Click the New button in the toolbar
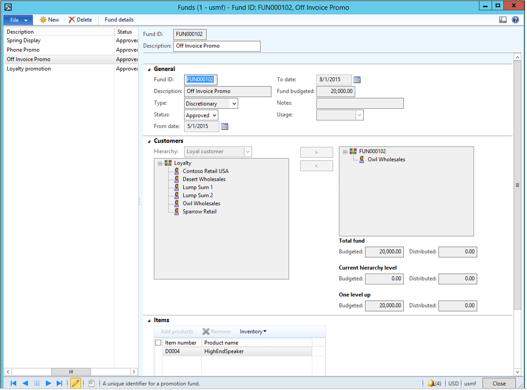Viewport: 527px width, 390px height. point(49,20)
